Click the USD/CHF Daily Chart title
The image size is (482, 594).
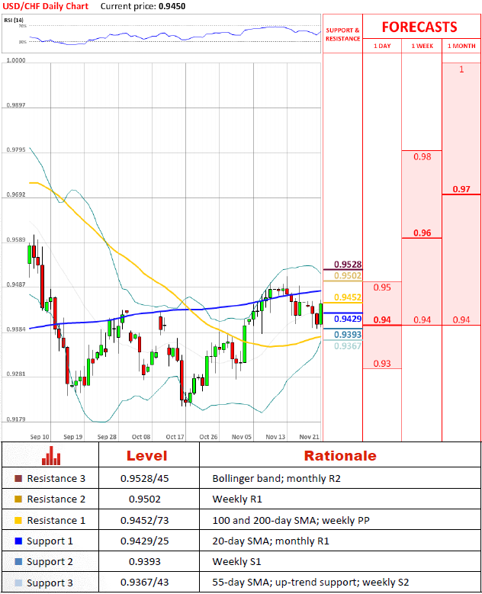tap(46, 6)
